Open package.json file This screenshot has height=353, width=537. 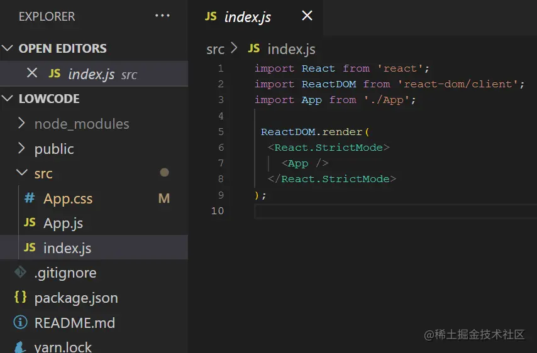(94, 298)
